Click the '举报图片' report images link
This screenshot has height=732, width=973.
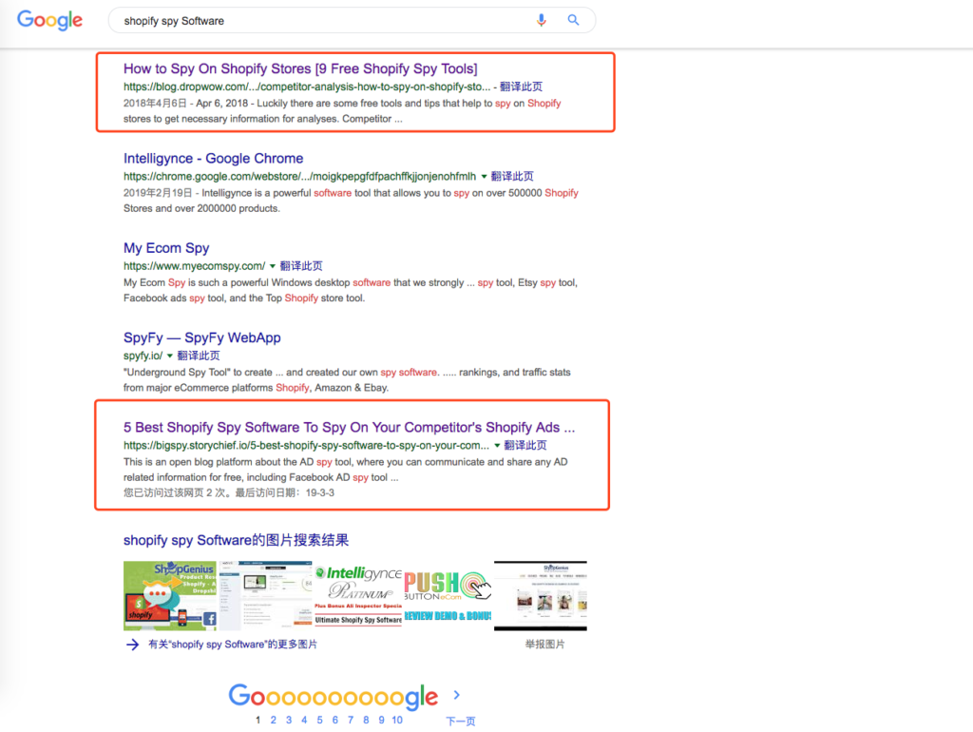pos(544,645)
